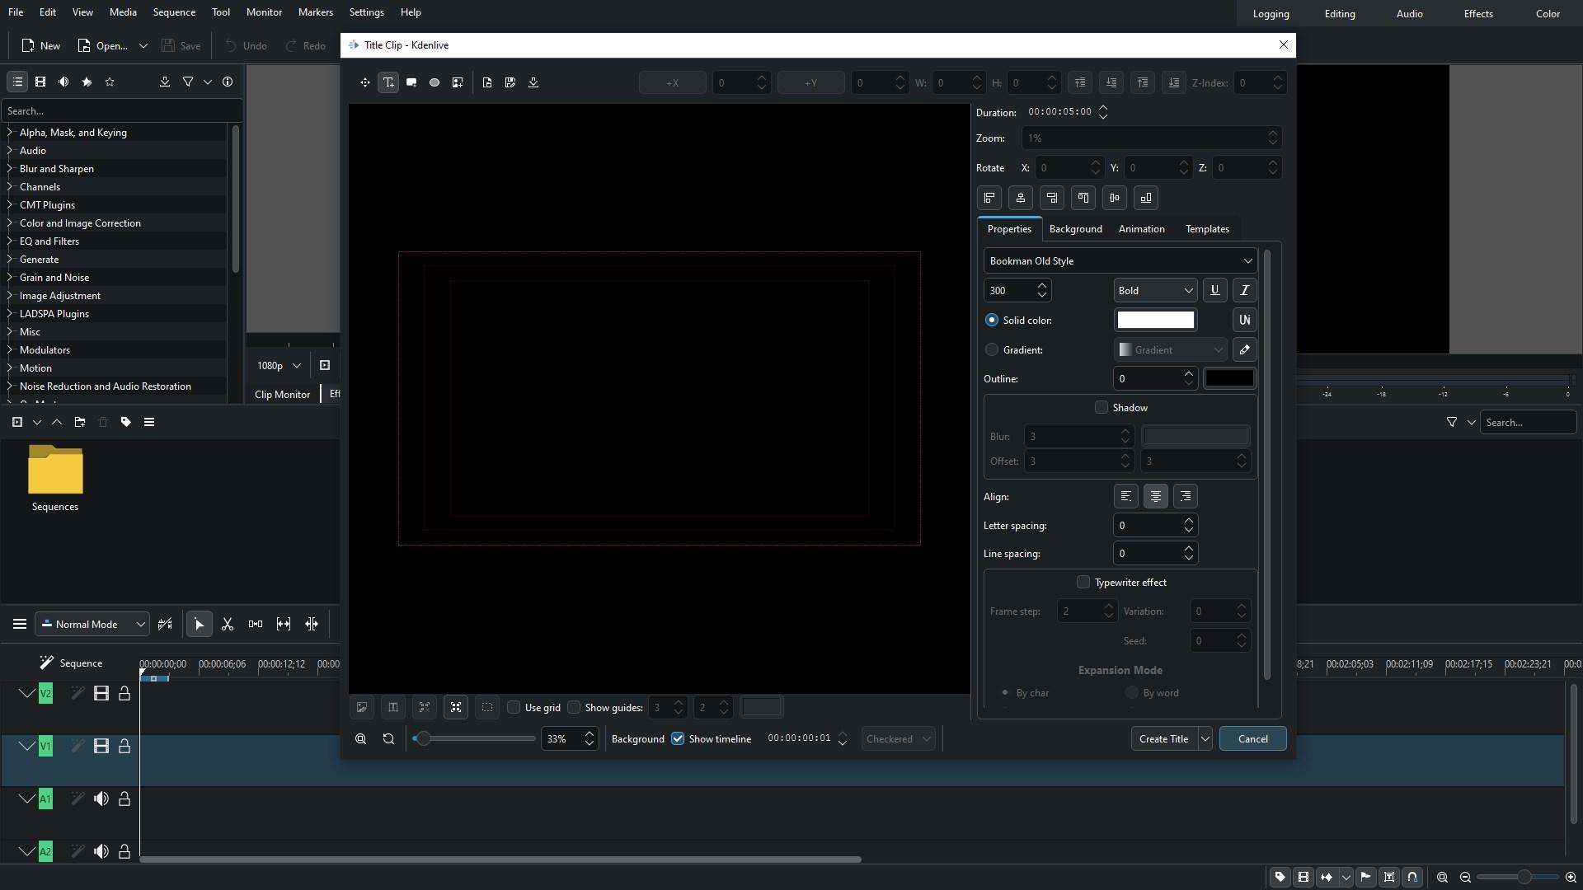Toggle underline text formatting
The height and width of the screenshot is (890, 1583).
pos(1214,290)
